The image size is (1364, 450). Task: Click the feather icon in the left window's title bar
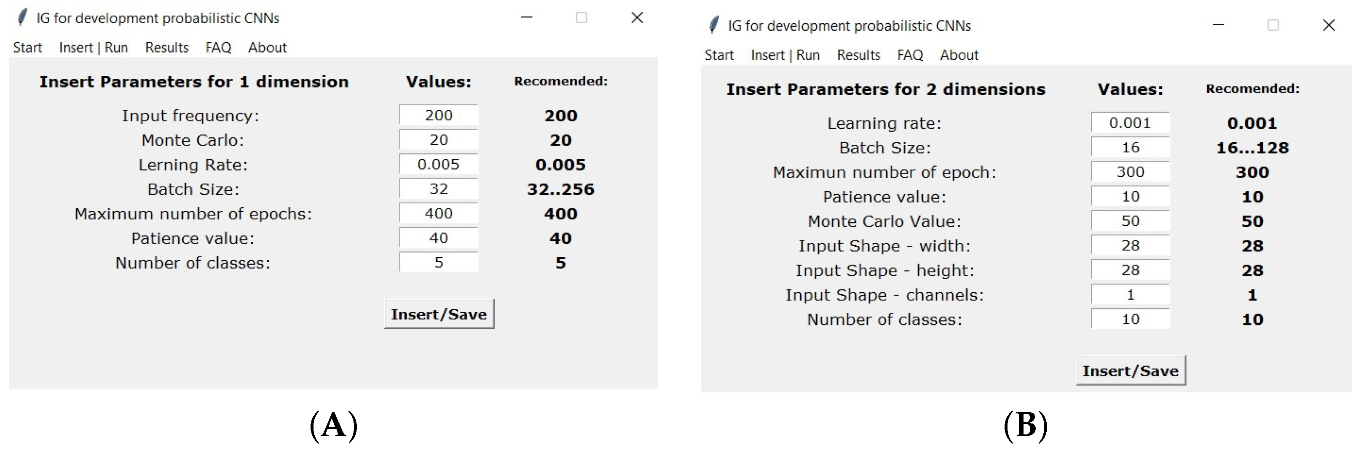coord(22,18)
